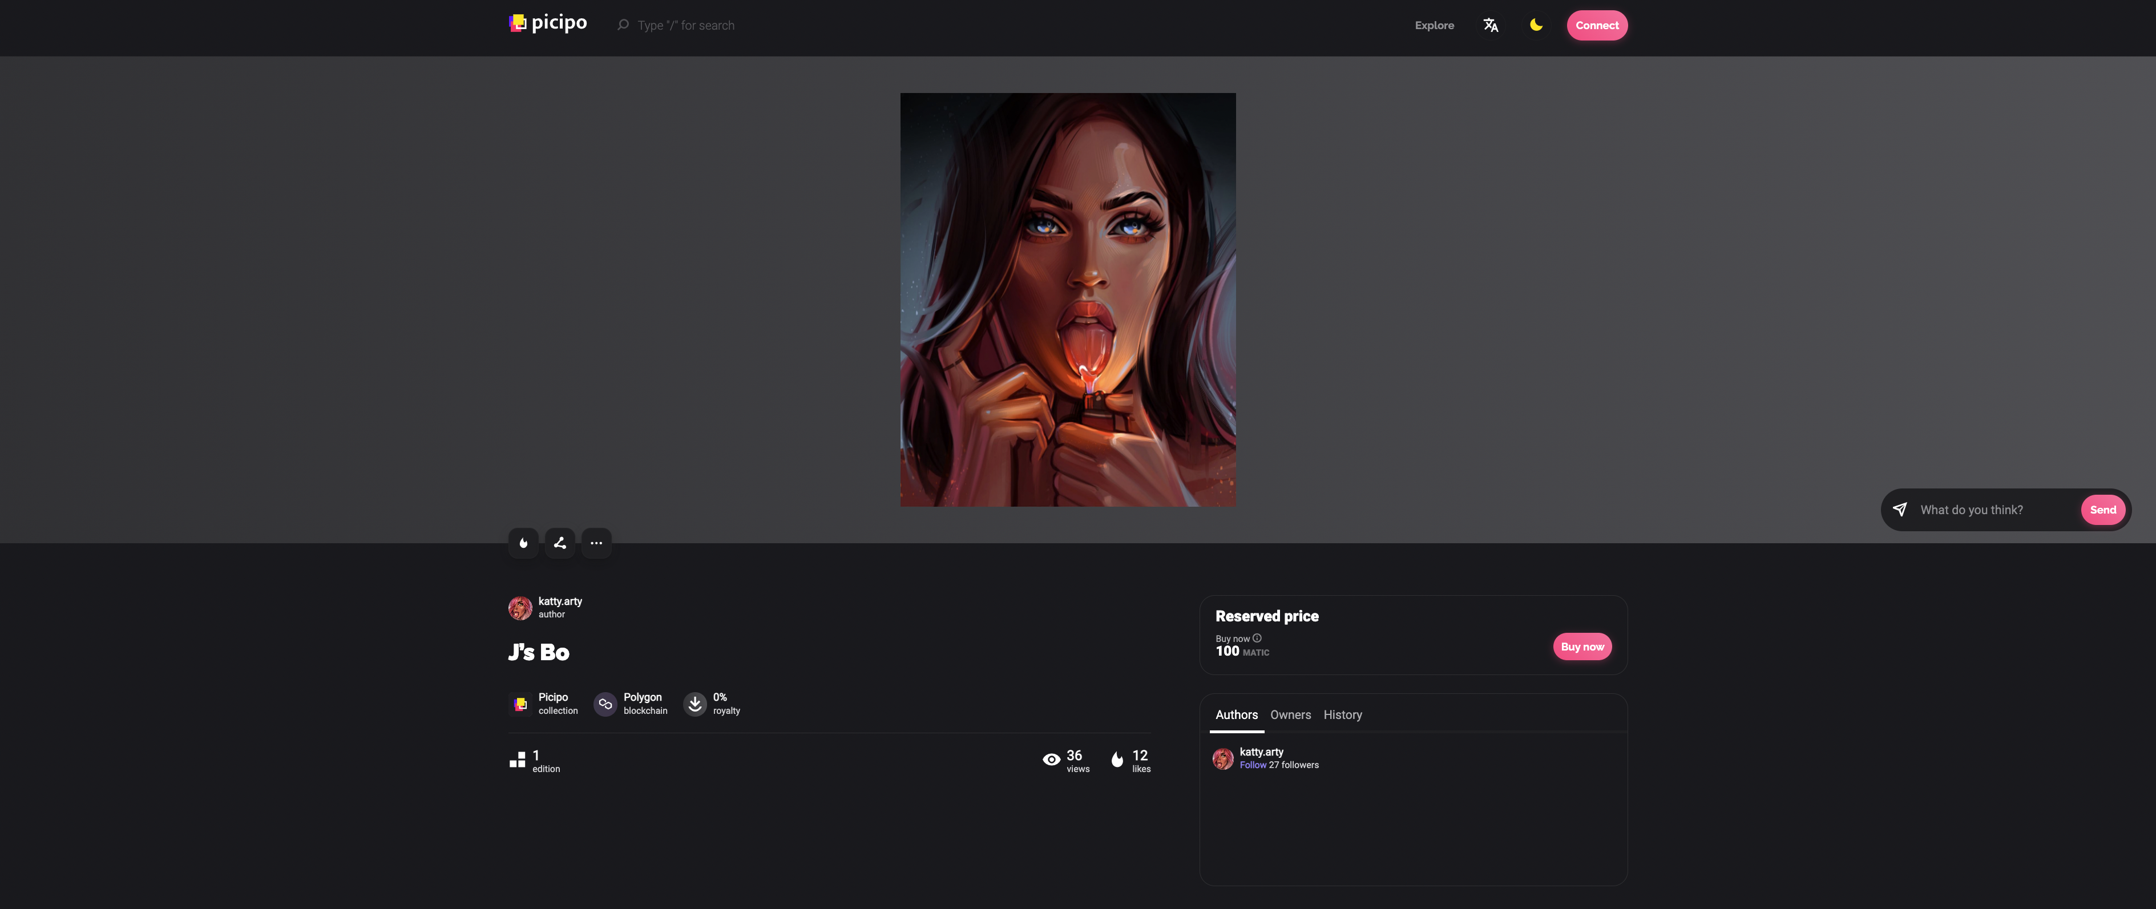
Task: Open katty.arty author avatar above title
Action: point(520,608)
